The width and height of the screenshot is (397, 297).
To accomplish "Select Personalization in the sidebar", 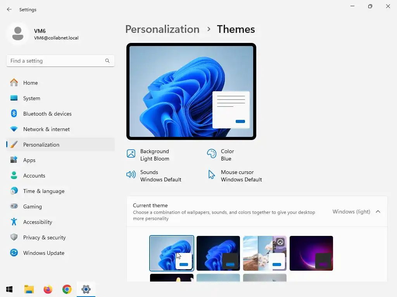I will [x=60, y=145].
